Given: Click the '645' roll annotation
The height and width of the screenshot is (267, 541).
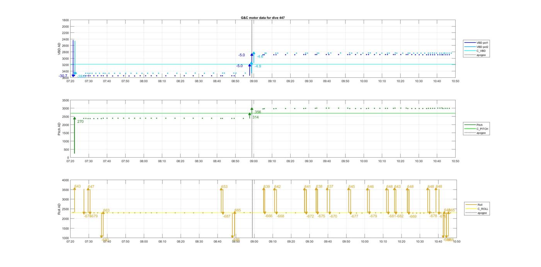Looking at the screenshot, I should click(352, 187).
